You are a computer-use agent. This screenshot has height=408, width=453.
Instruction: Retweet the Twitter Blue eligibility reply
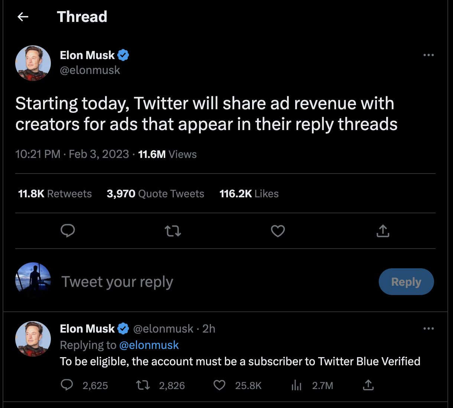pos(143,385)
